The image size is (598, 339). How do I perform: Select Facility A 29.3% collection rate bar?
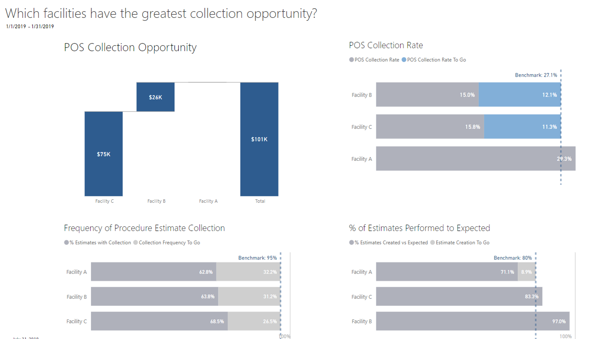(476, 158)
